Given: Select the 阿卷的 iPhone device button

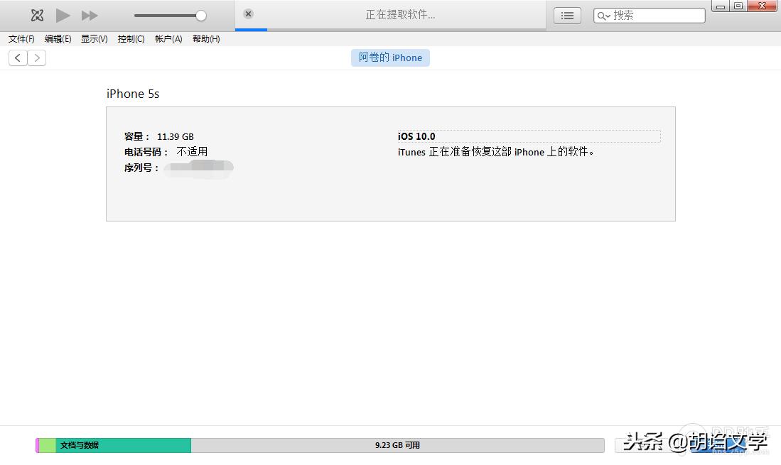Looking at the screenshot, I should click(391, 58).
